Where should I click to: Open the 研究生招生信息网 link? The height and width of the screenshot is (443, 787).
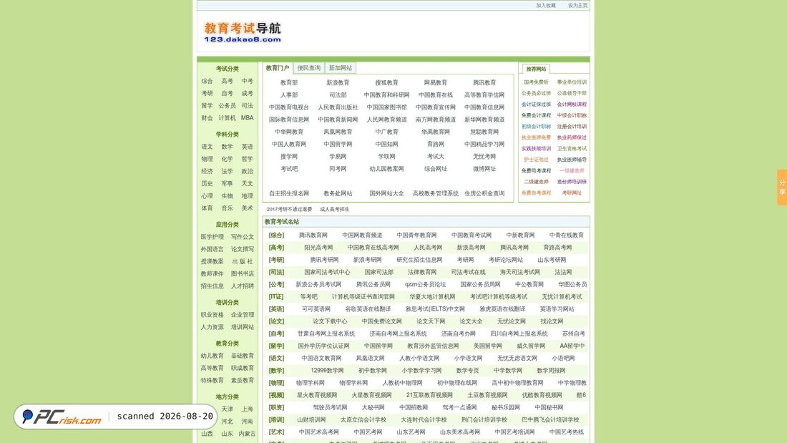[x=419, y=261]
